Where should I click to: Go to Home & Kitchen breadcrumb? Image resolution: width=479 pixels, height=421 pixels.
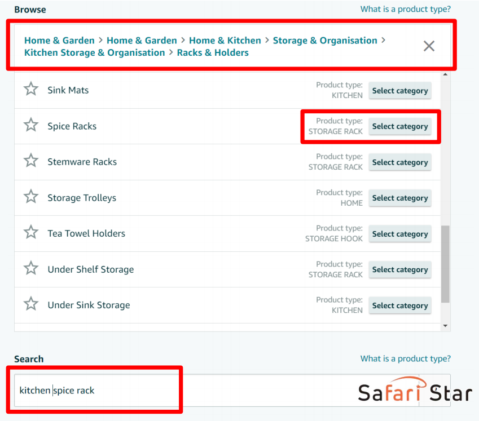[x=225, y=40]
